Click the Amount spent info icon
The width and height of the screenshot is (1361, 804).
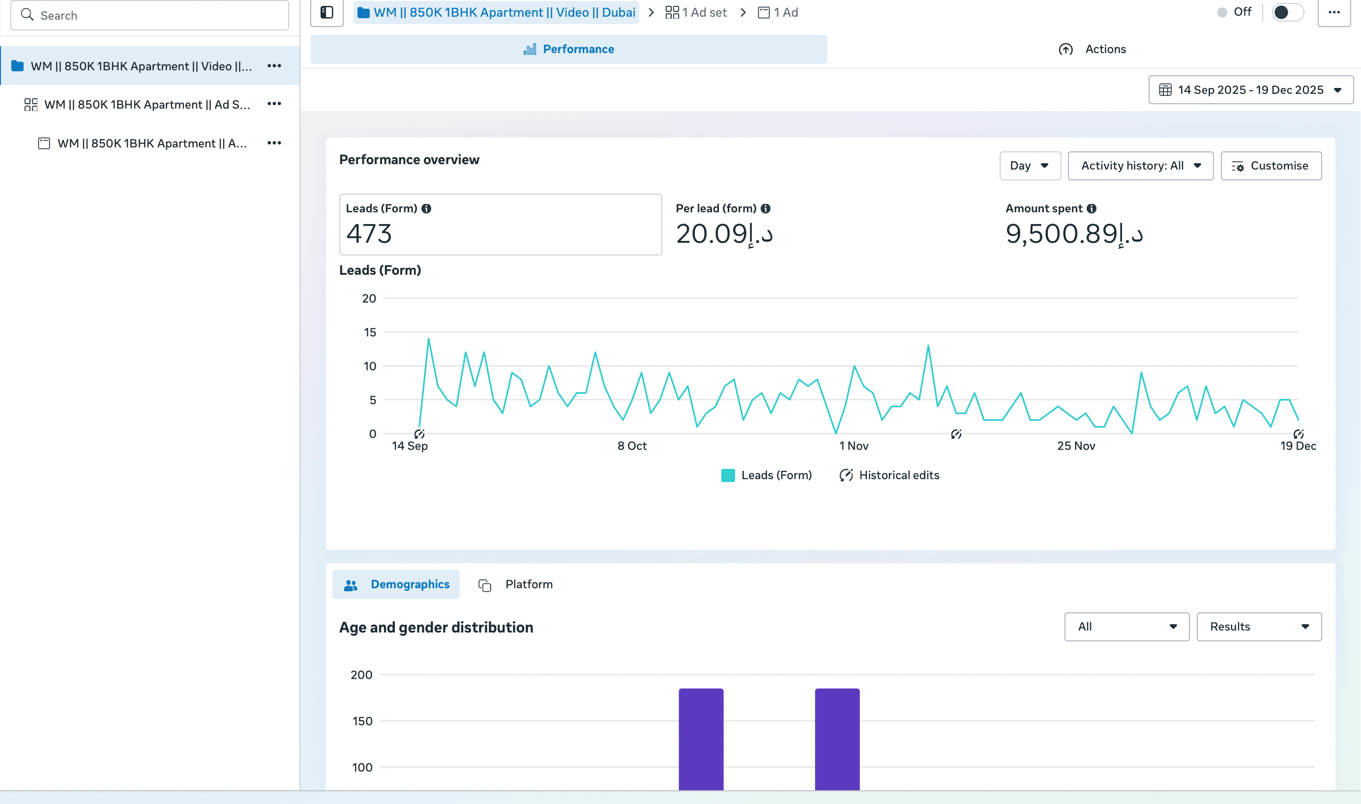pos(1092,208)
